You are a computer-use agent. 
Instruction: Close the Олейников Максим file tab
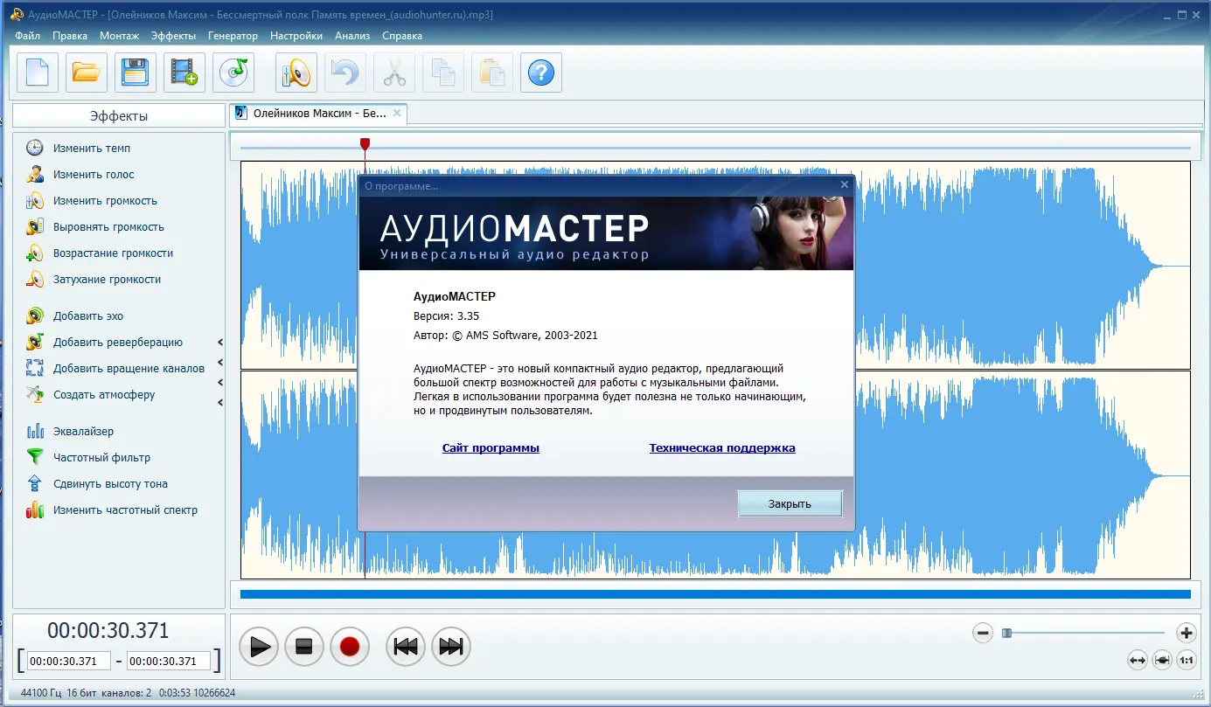pyautogui.click(x=397, y=113)
